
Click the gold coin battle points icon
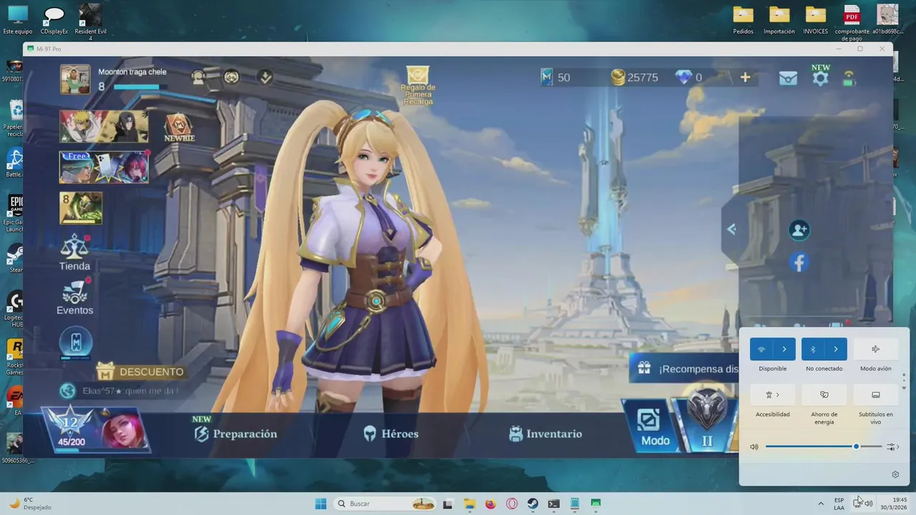click(618, 77)
